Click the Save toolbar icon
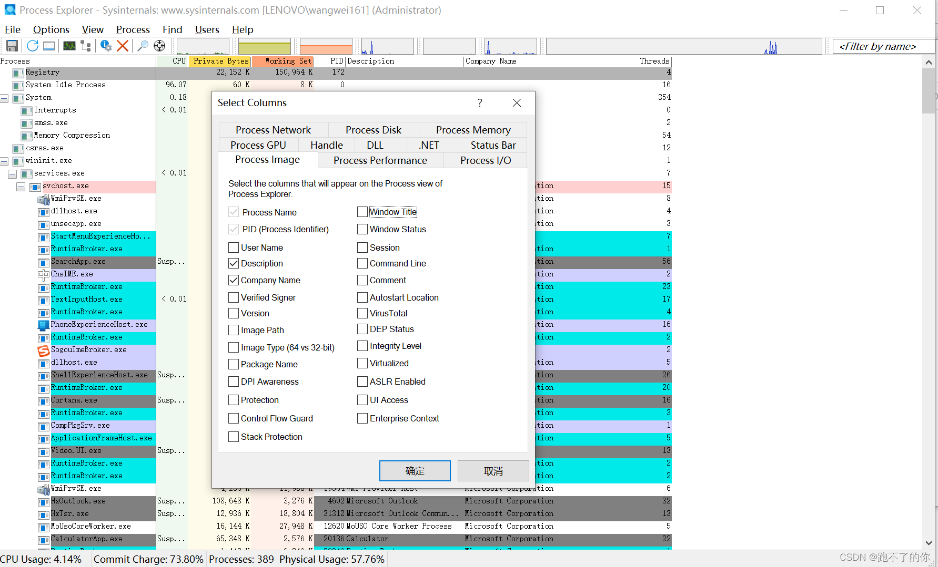 tap(12, 46)
